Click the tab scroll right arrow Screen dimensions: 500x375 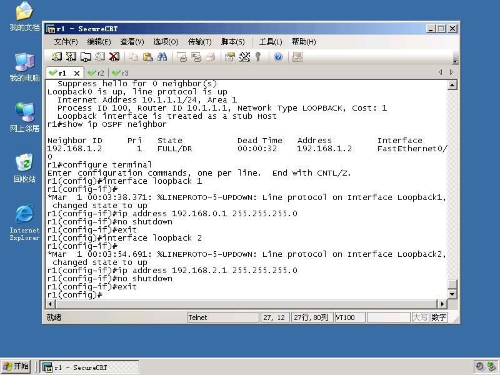tap(451, 72)
